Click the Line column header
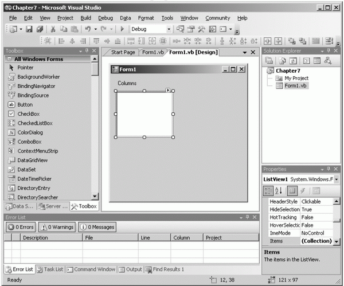Image resolution: width=344 pixels, height=286 pixels. pos(154,237)
